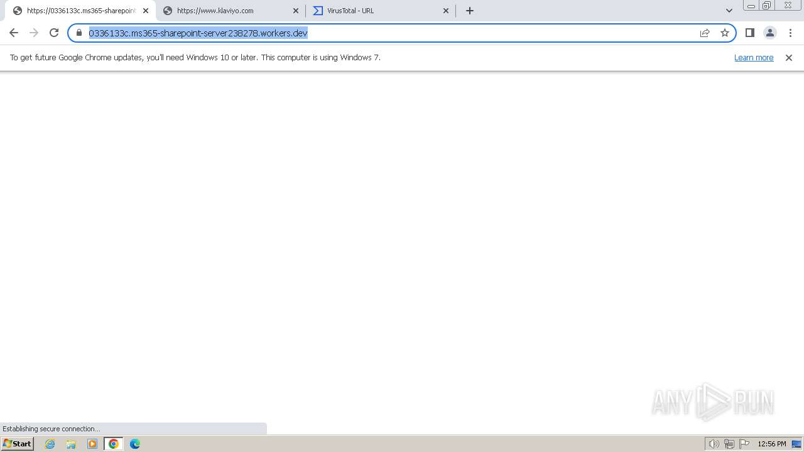Viewport: 804px width, 452px height.
Task: Open Windows Explorer from the taskbar
Action: click(71, 444)
